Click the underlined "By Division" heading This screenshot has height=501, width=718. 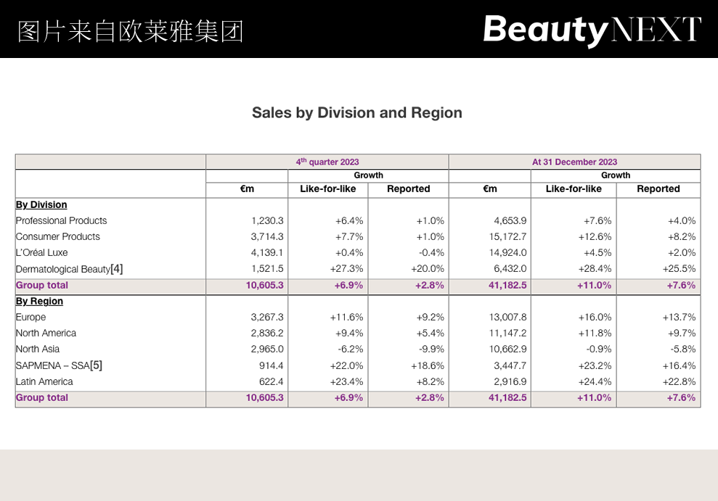41,204
